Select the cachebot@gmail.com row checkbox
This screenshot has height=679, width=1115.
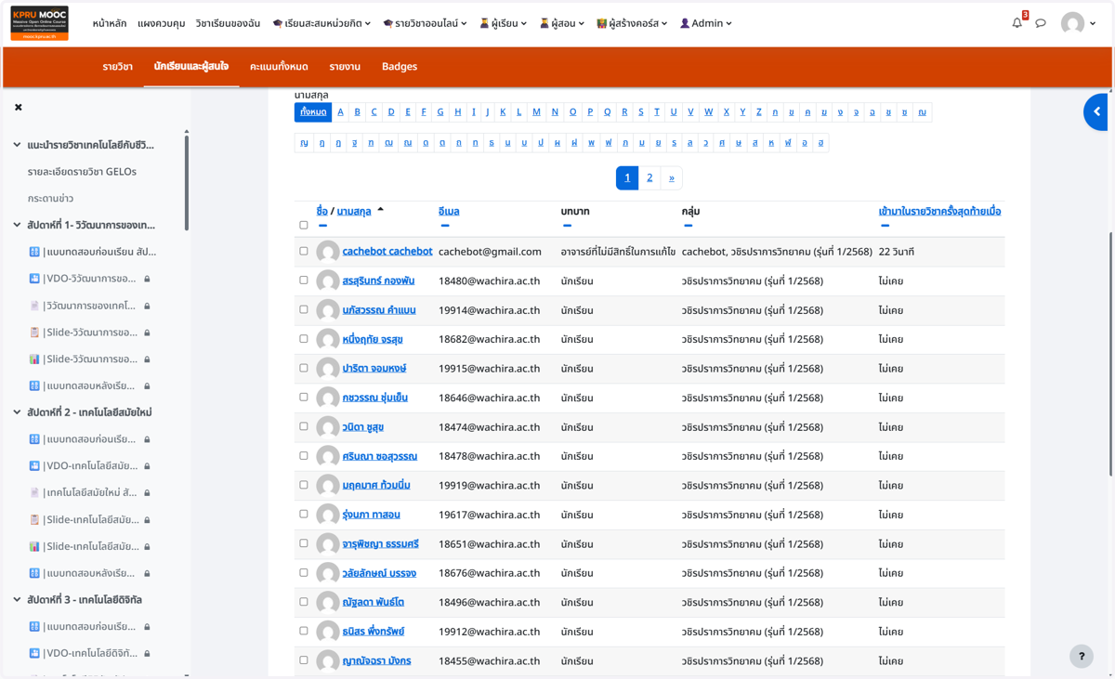pyautogui.click(x=304, y=251)
